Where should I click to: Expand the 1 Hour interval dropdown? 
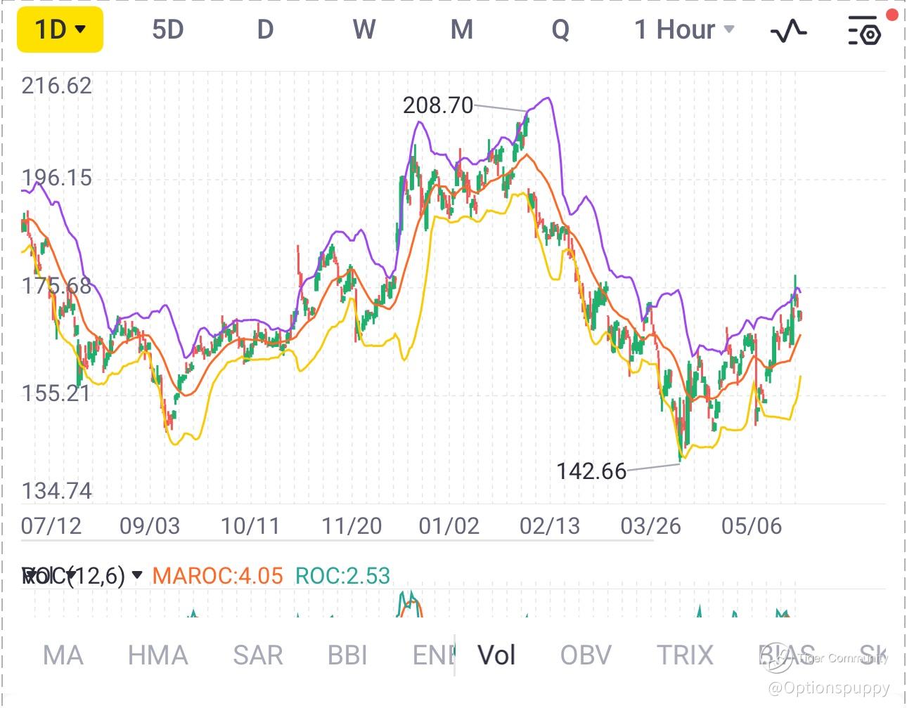pos(683,30)
